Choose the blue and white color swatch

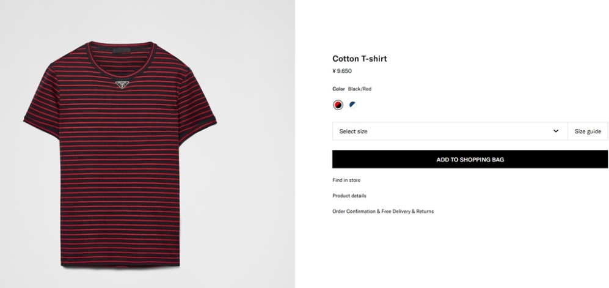coord(352,105)
